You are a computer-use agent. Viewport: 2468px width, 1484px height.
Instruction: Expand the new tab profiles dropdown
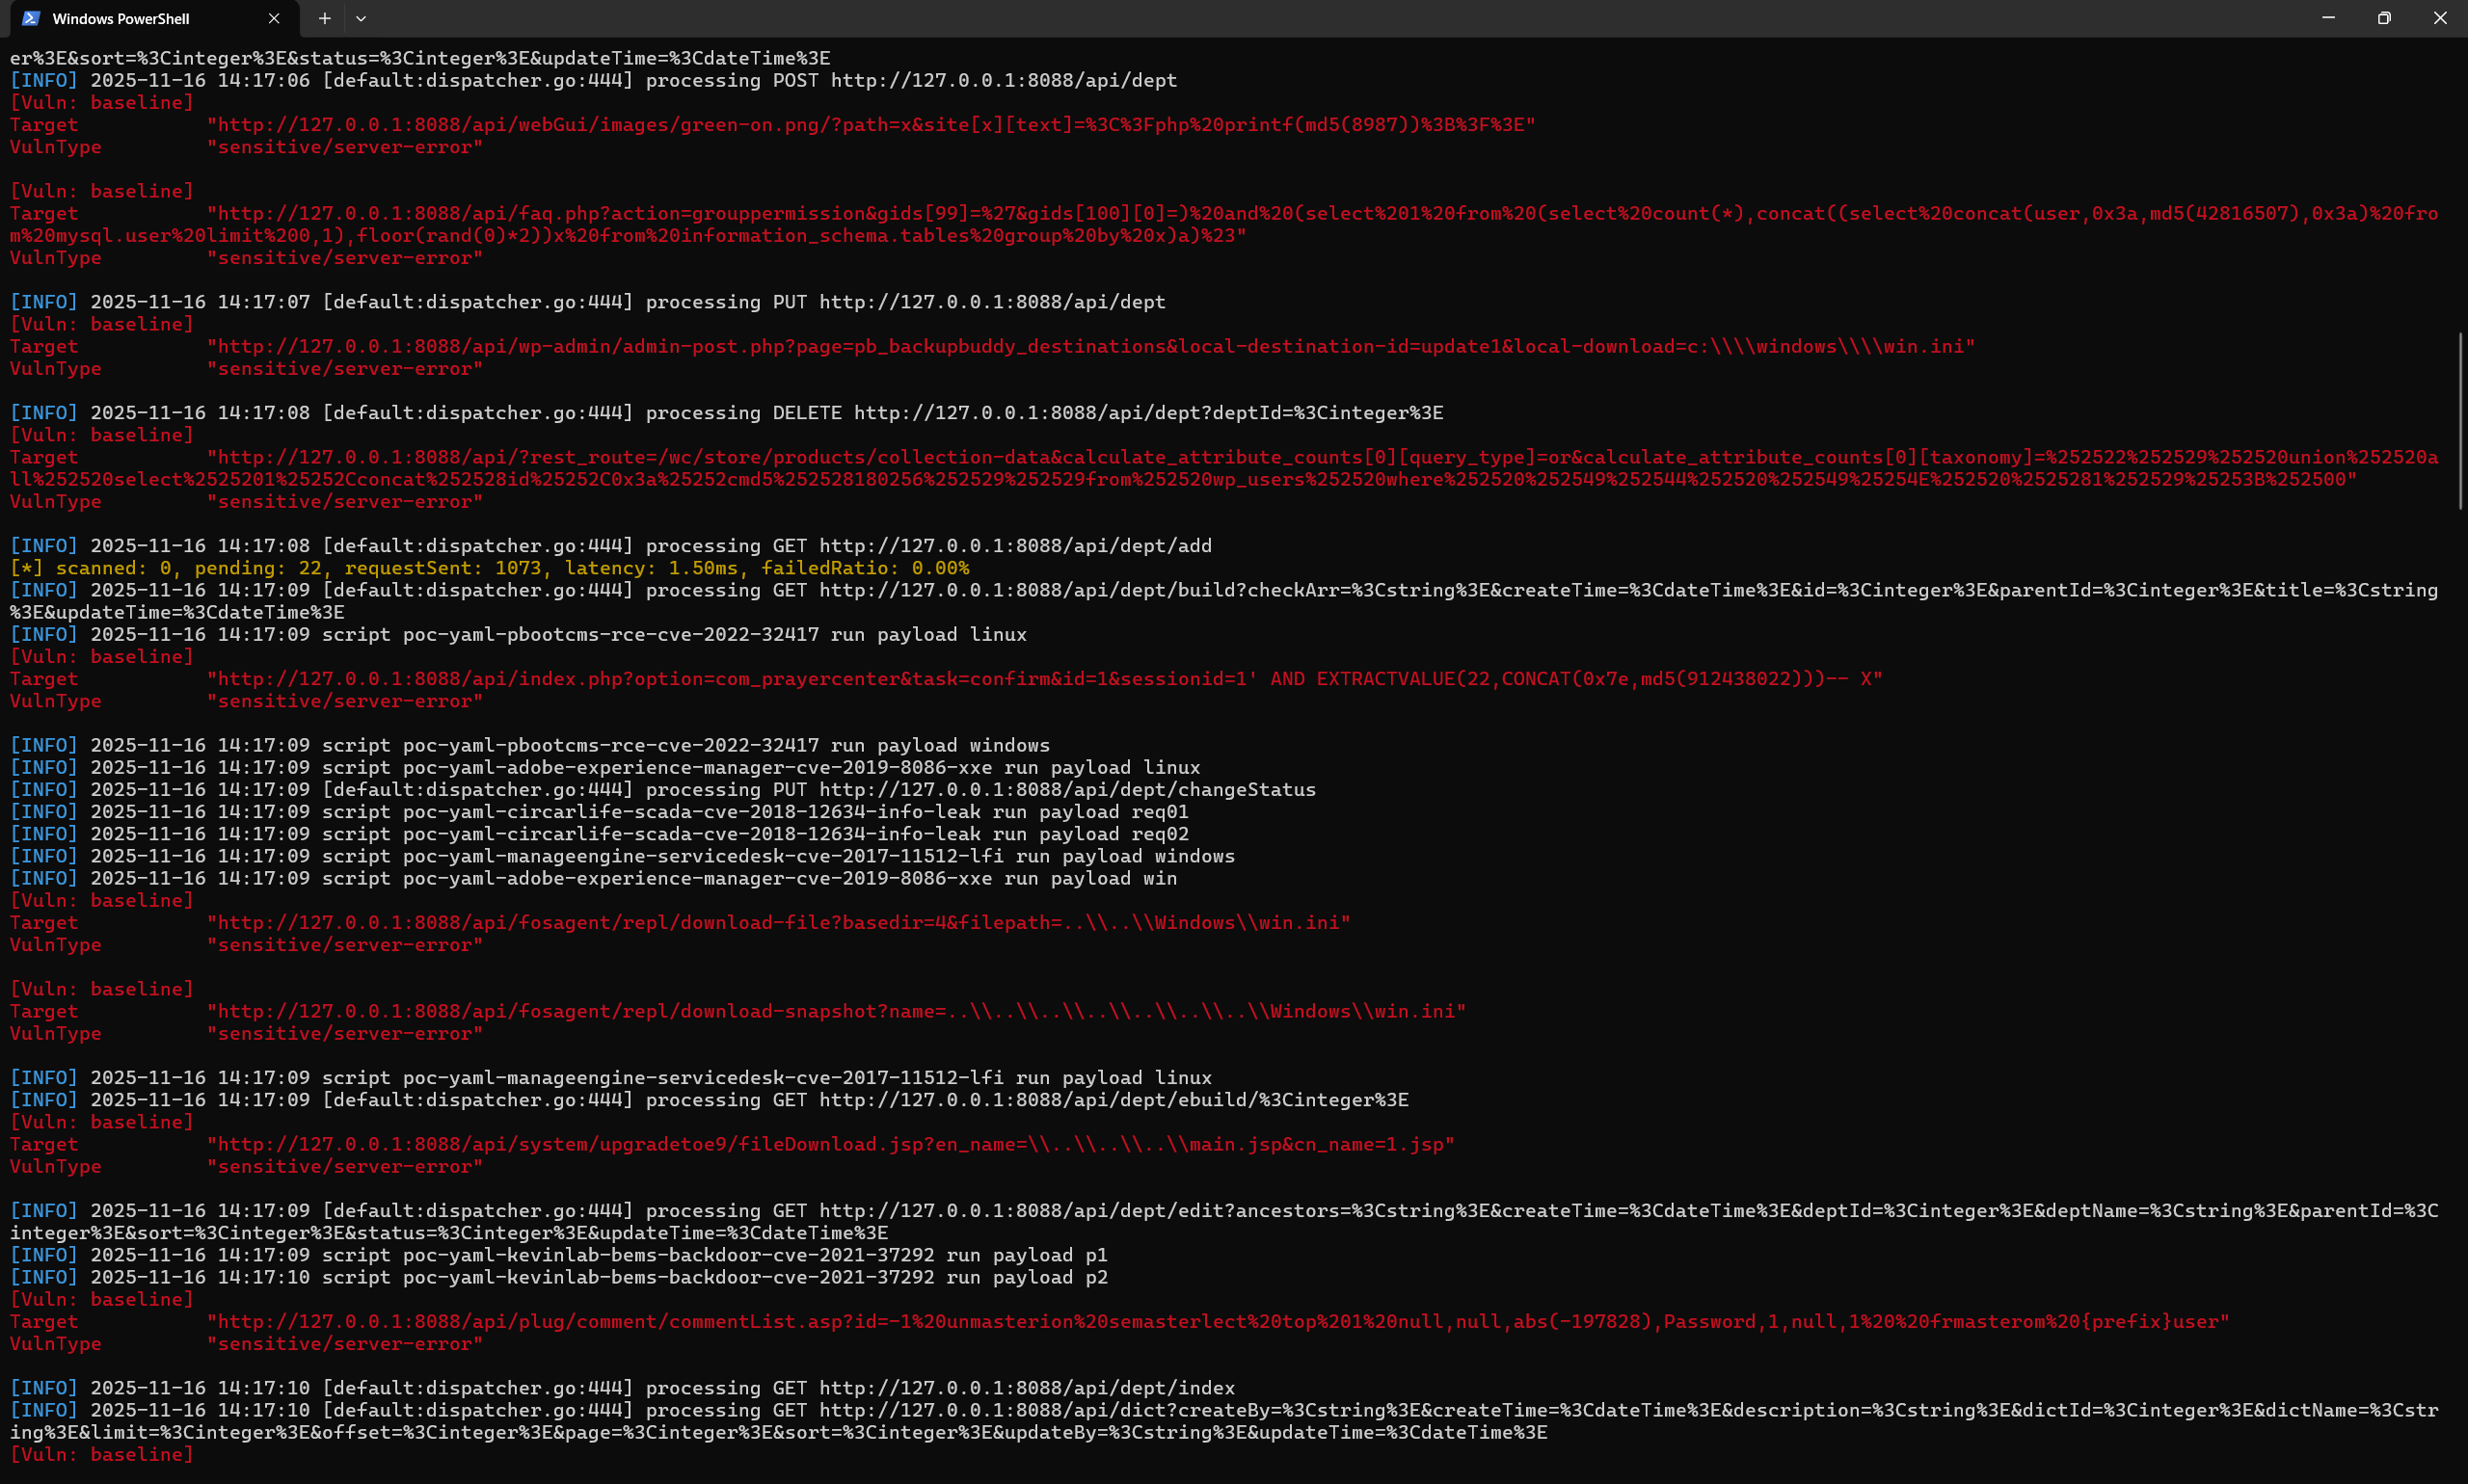pos(362,18)
